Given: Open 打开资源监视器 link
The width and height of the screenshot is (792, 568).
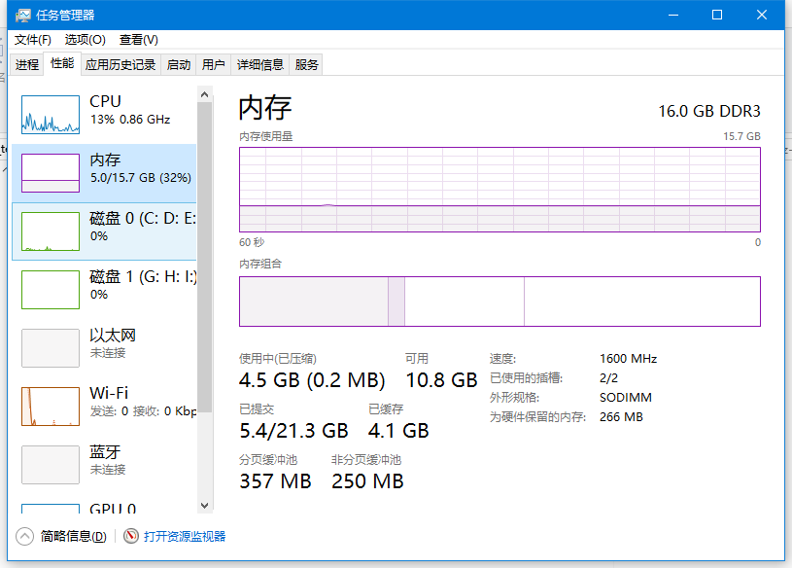Looking at the screenshot, I should [185, 536].
